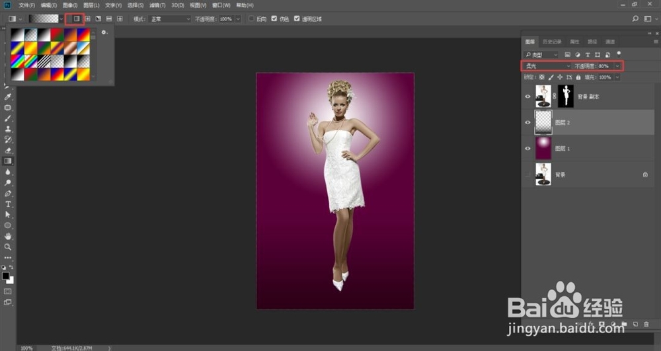Screen dimensions: 661x351
Task: Open gradient picker gear menu
Action: click(x=104, y=32)
